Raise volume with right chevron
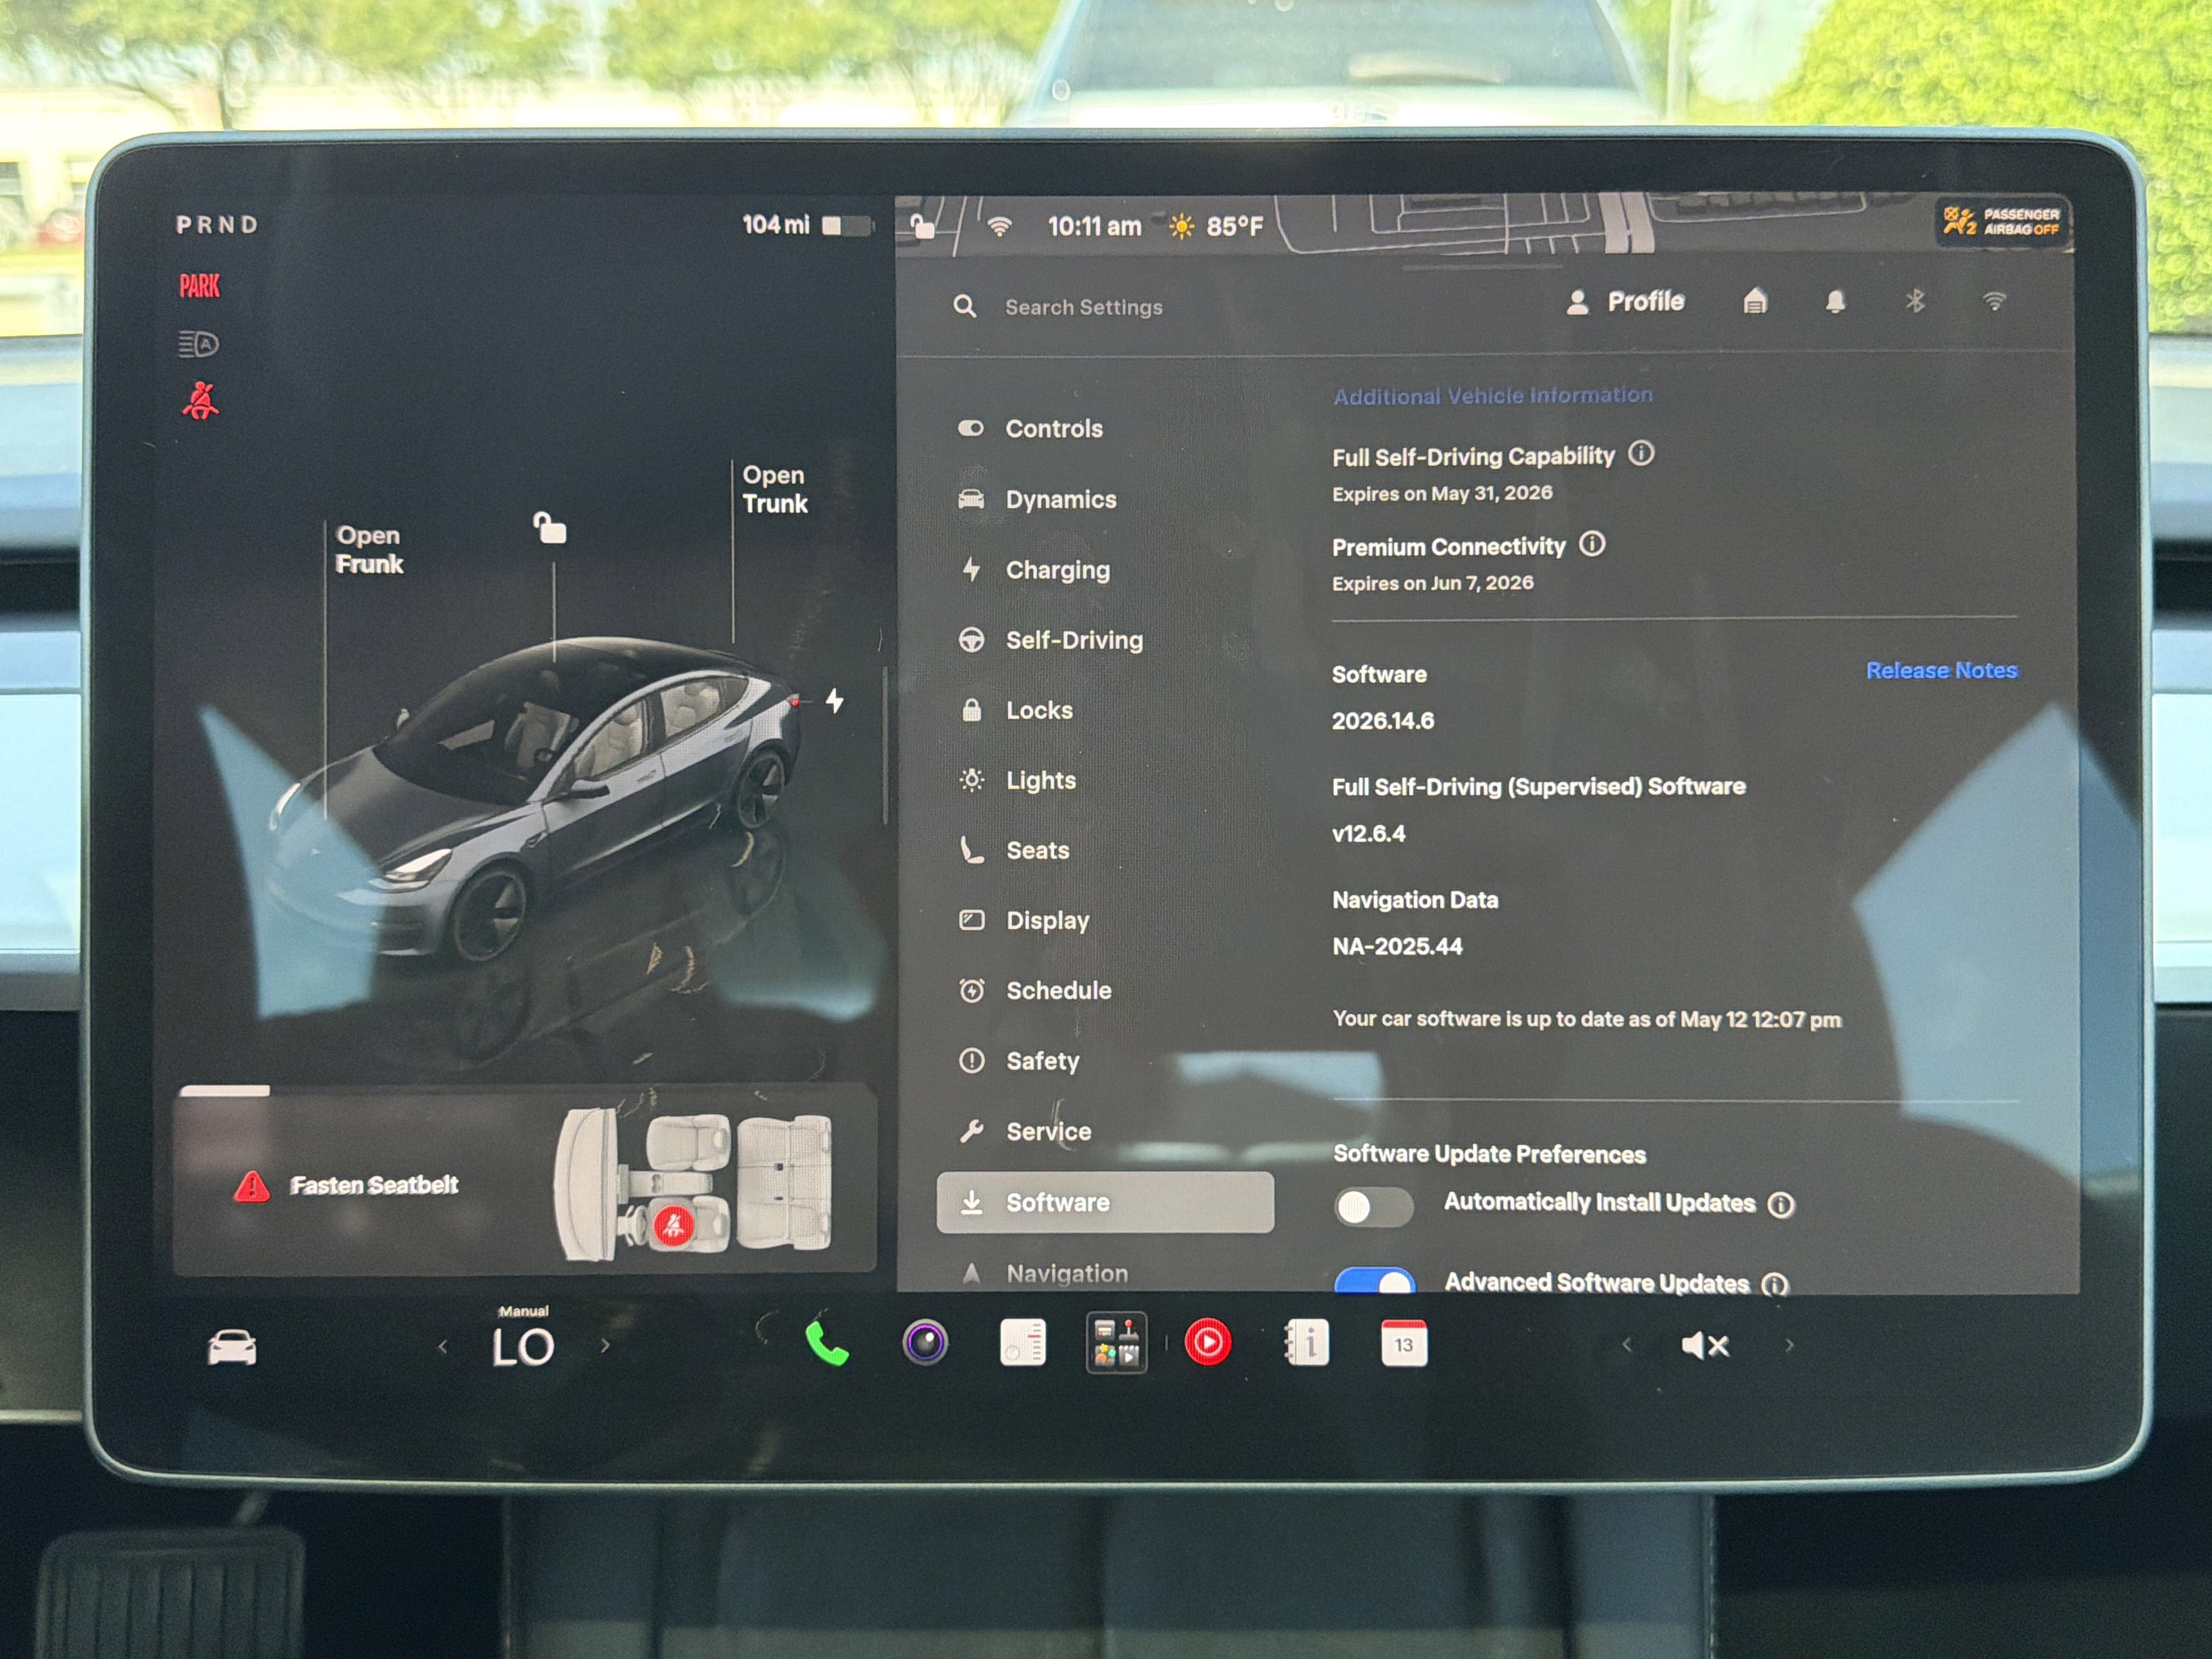 tap(1789, 1345)
